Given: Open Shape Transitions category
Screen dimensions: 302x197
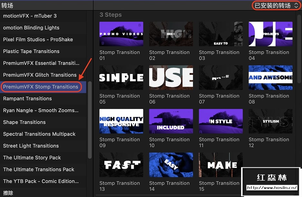Looking at the screenshot, I should point(43,122).
